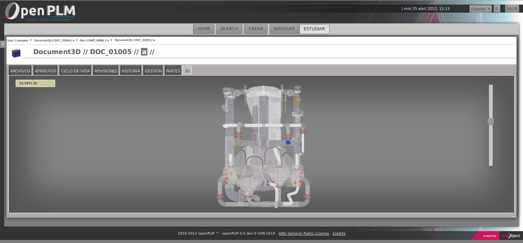
Task: Select the GESTIÓN tab
Action: pyautogui.click(x=153, y=71)
